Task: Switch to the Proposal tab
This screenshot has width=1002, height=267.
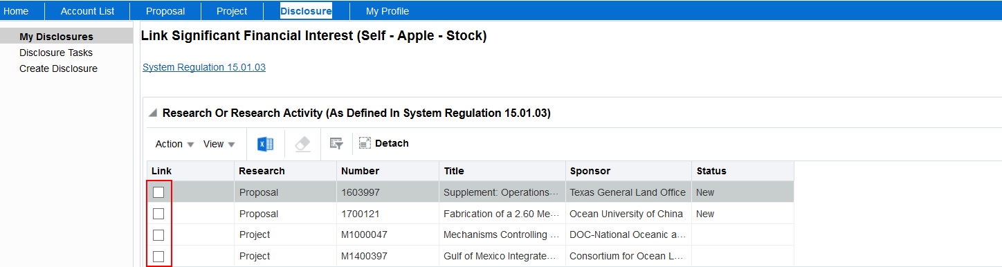Action: pyautogui.click(x=165, y=11)
